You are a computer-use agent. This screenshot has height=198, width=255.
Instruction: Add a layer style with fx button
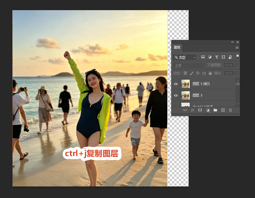[193, 110]
